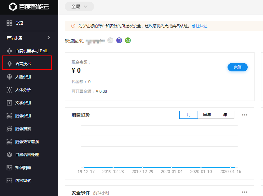This screenshot has width=263, height=196.
Task: Click the 2019-12-23 chart data point
Action: coord(113,167)
